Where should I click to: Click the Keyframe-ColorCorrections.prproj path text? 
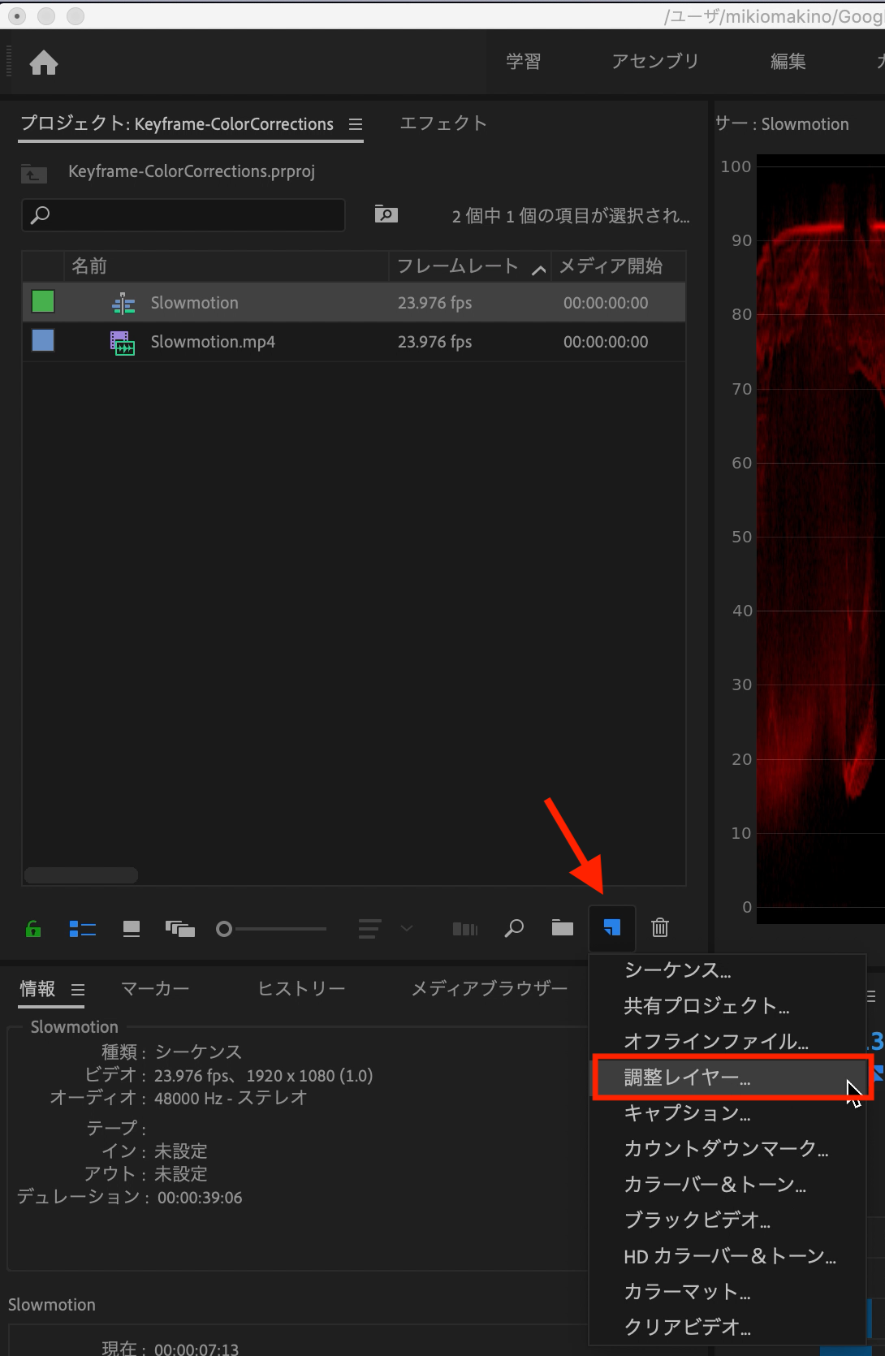[192, 171]
